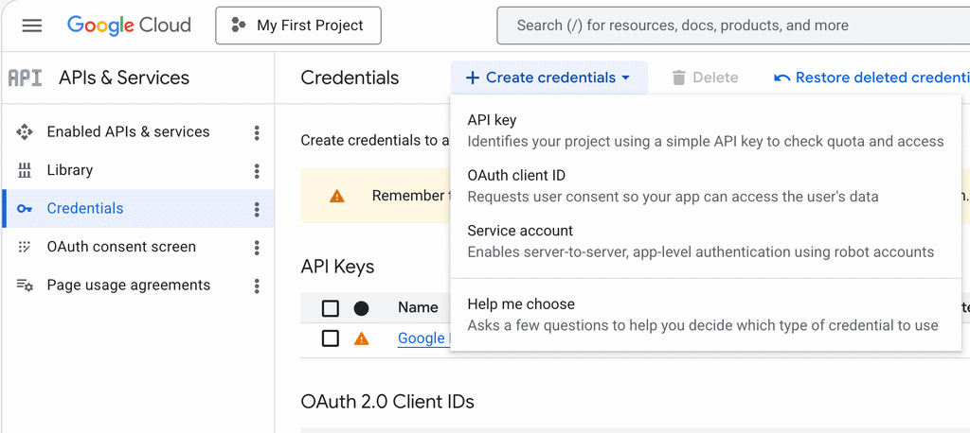Open more options for Credentials

point(257,209)
